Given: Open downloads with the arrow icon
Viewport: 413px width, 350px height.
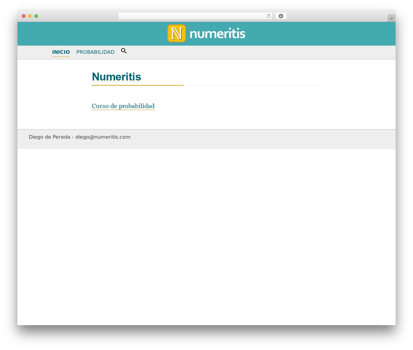Looking at the screenshot, I should tap(281, 16).
